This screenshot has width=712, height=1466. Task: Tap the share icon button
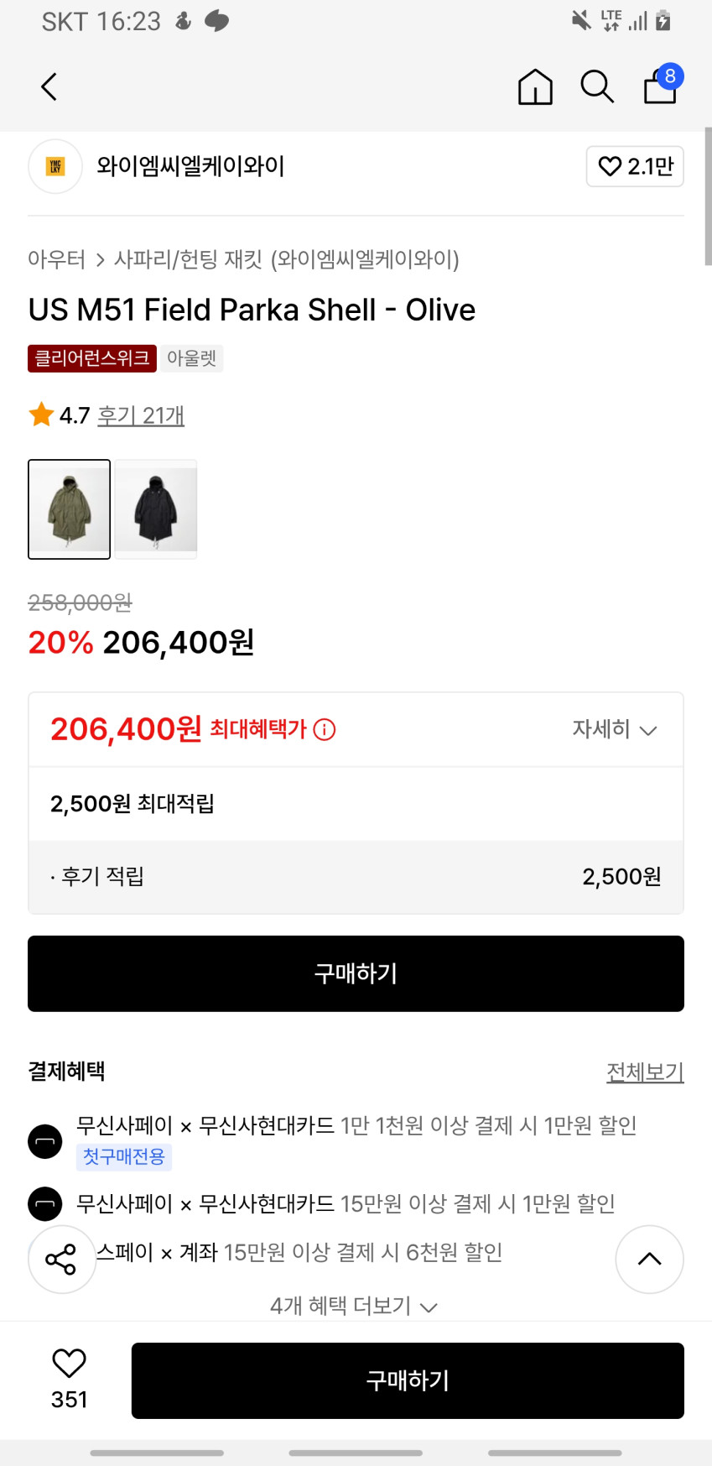[x=61, y=1259]
